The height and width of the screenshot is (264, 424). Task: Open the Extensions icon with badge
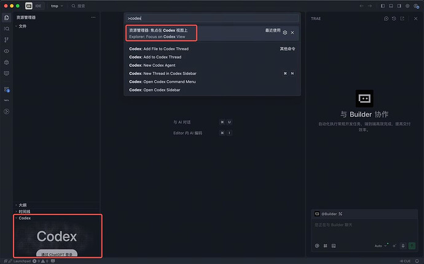(x=7, y=89)
